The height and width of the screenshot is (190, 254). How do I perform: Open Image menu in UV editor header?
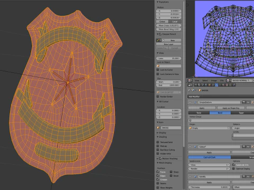[214, 80]
